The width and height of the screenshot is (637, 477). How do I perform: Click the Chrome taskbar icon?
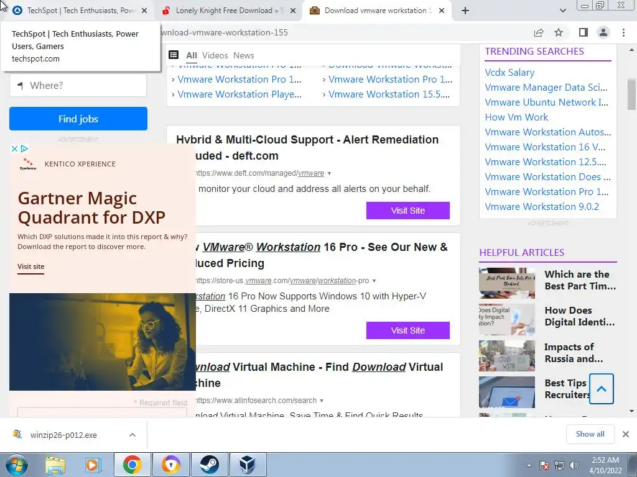tap(133, 465)
